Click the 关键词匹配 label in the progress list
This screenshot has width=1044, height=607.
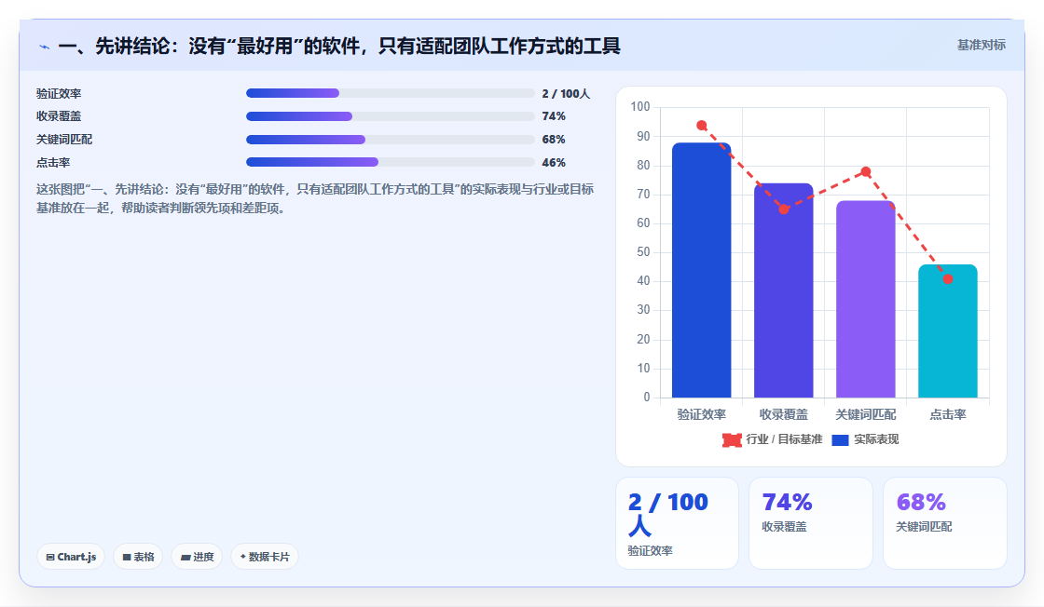(x=64, y=140)
